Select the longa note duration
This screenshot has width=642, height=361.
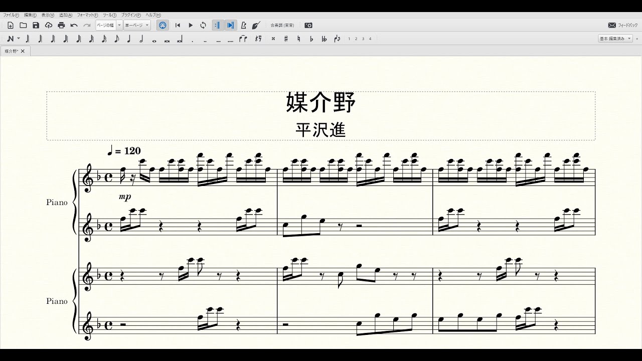(180, 39)
